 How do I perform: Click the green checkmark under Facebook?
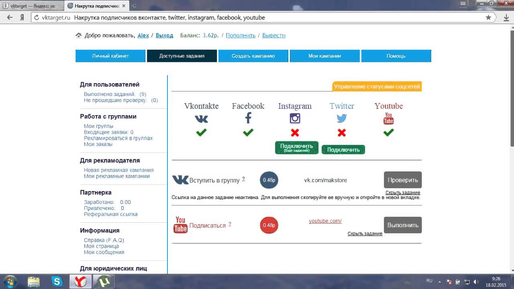(248, 132)
